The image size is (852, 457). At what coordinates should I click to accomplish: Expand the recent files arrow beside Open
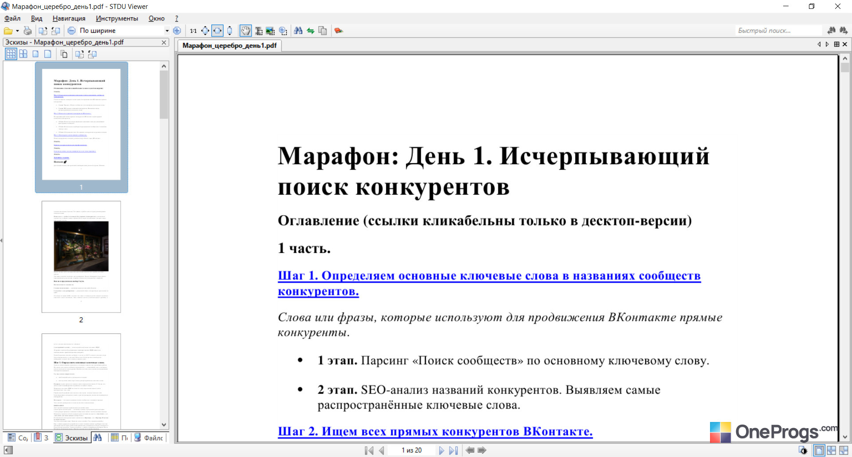pos(17,31)
